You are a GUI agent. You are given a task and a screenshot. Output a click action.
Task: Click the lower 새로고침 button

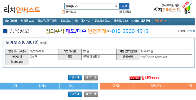(91, 94)
